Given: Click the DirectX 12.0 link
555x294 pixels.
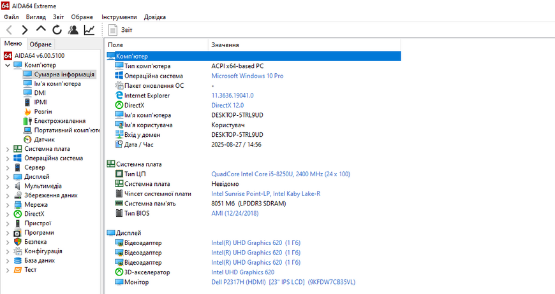Looking at the screenshot, I should 227,105.
